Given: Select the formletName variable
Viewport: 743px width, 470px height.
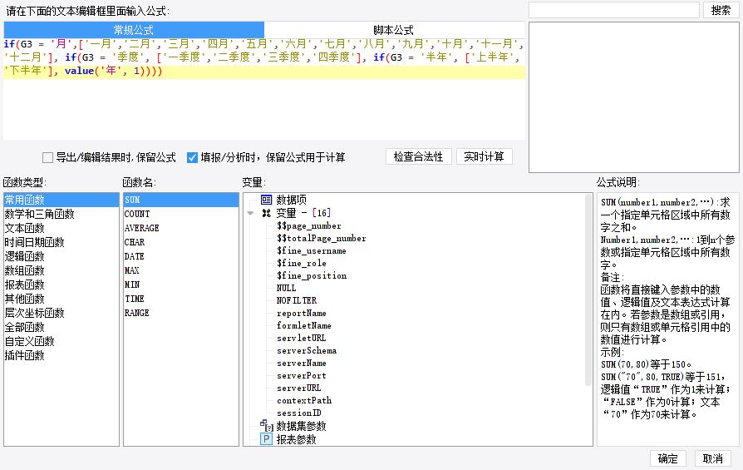Looking at the screenshot, I should pyautogui.click(x=303, y=325).
